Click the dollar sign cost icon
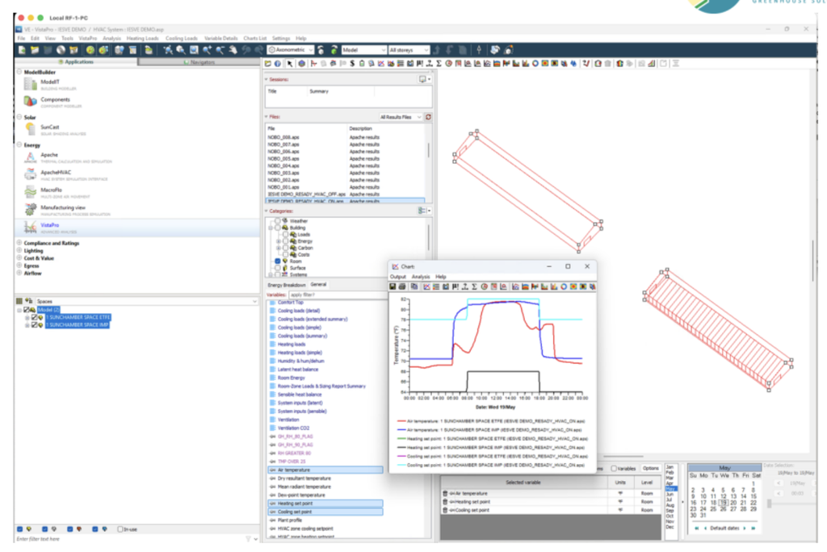The height and width of the screenshot is (552, 827). [x=352, y=64]
